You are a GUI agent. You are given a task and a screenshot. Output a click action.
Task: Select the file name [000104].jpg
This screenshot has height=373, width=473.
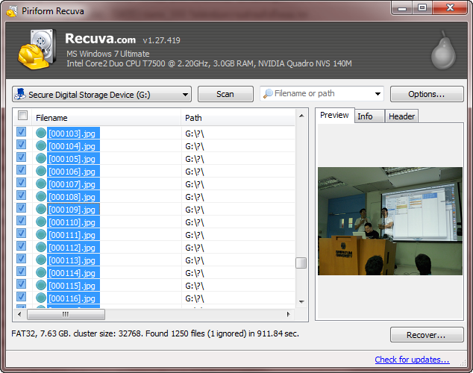click(x=72, y=146)
